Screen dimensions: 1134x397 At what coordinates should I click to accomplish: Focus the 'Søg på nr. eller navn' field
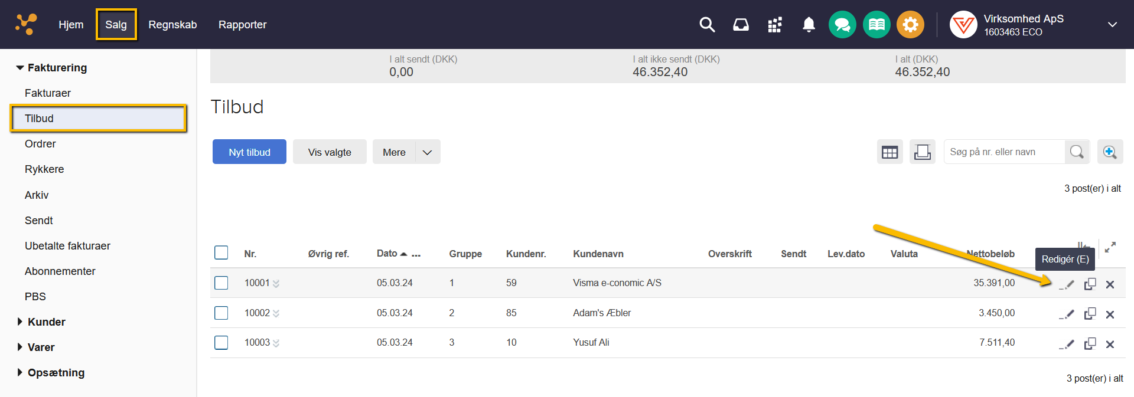click(1004, 152)
